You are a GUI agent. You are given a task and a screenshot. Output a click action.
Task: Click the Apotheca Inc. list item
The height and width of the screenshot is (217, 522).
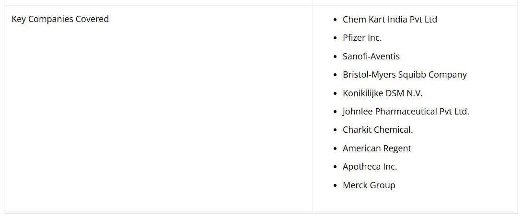[x=370, y=167]
